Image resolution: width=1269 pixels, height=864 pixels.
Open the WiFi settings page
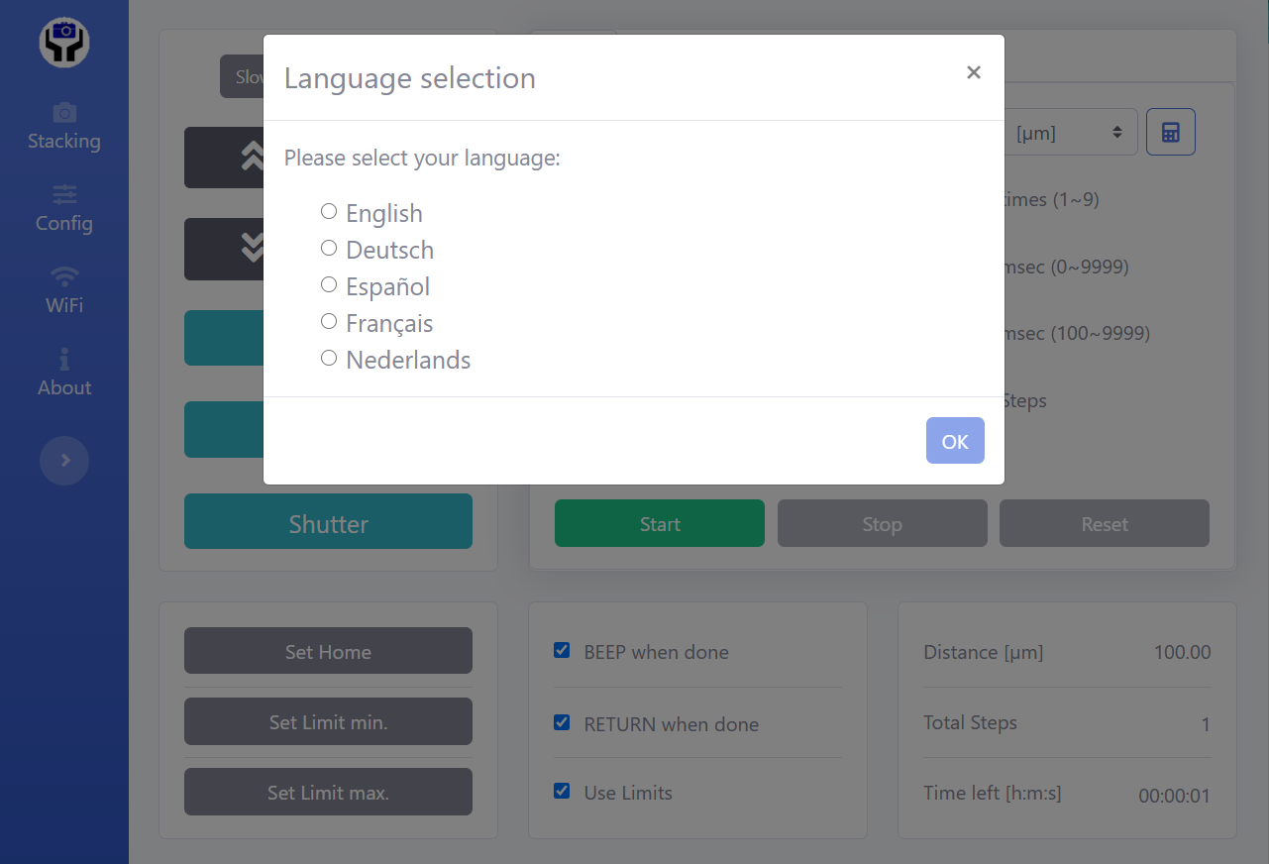64,290
